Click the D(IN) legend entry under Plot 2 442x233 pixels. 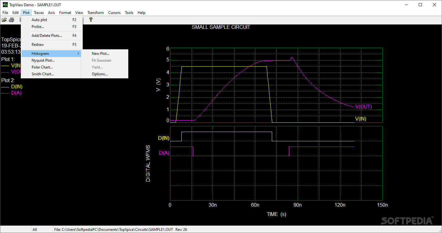point(17,87)
